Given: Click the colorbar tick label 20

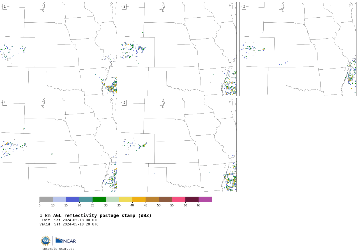Looking at the screenshot, I should (79, 206).
